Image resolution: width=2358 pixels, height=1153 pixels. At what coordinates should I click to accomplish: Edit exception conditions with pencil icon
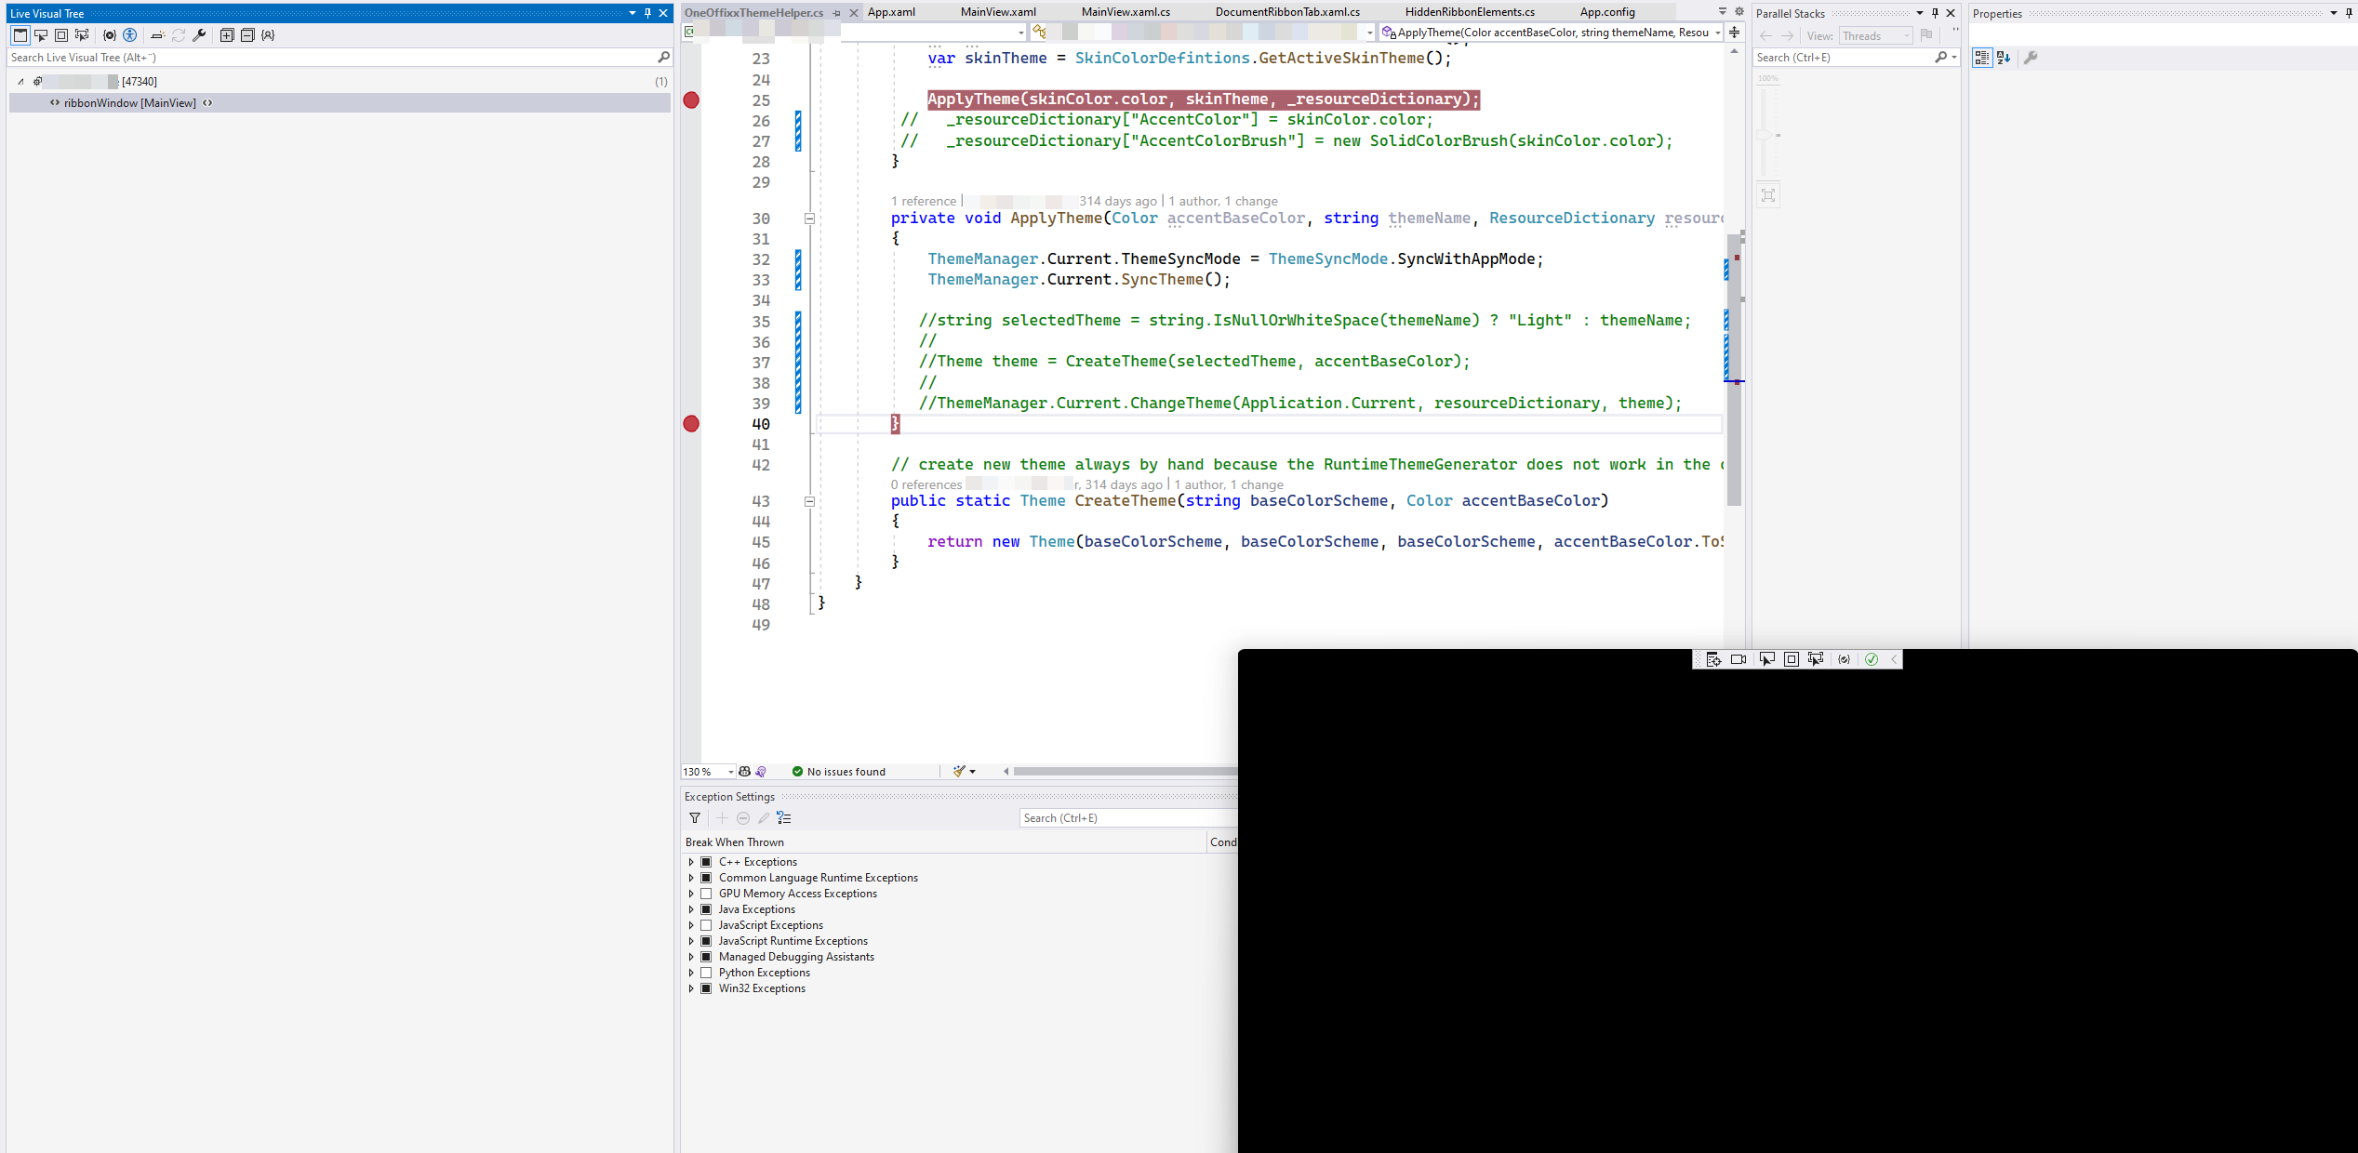[x=764, y=817]
